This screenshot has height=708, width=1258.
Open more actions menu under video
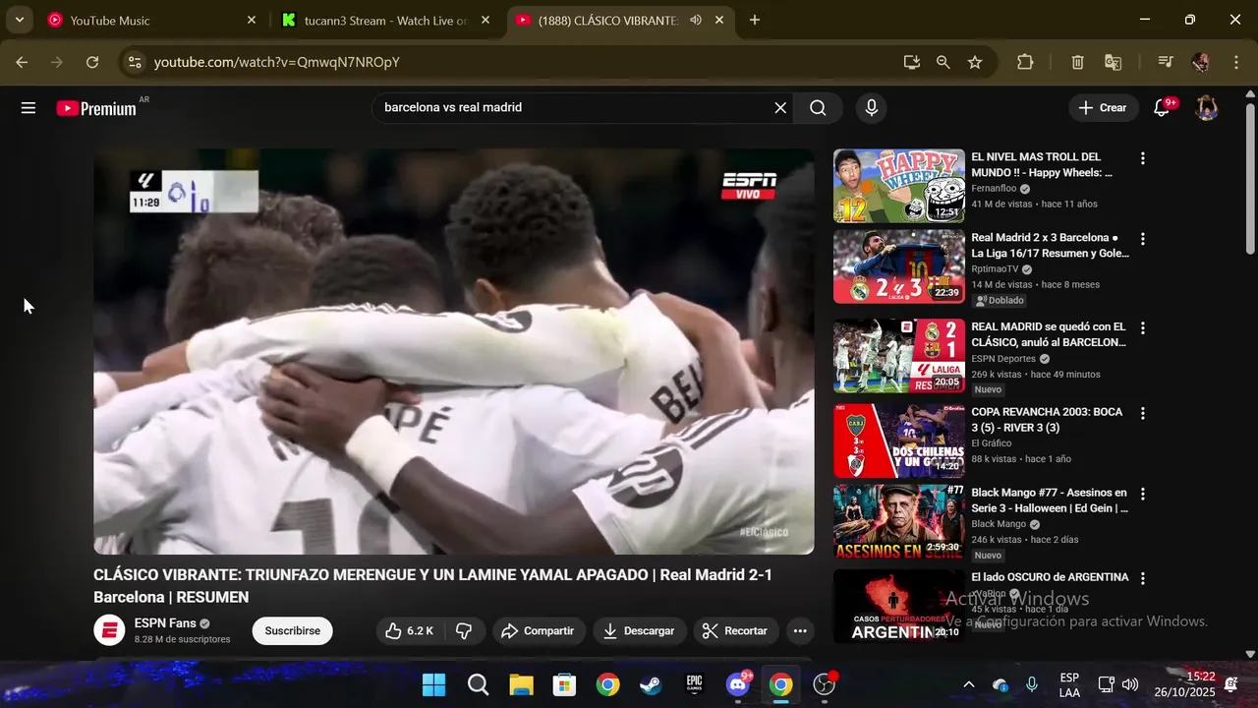[x=800, y=631]
